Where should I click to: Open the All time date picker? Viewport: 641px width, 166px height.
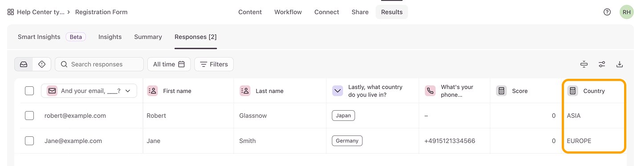click(x=169, y=64)
